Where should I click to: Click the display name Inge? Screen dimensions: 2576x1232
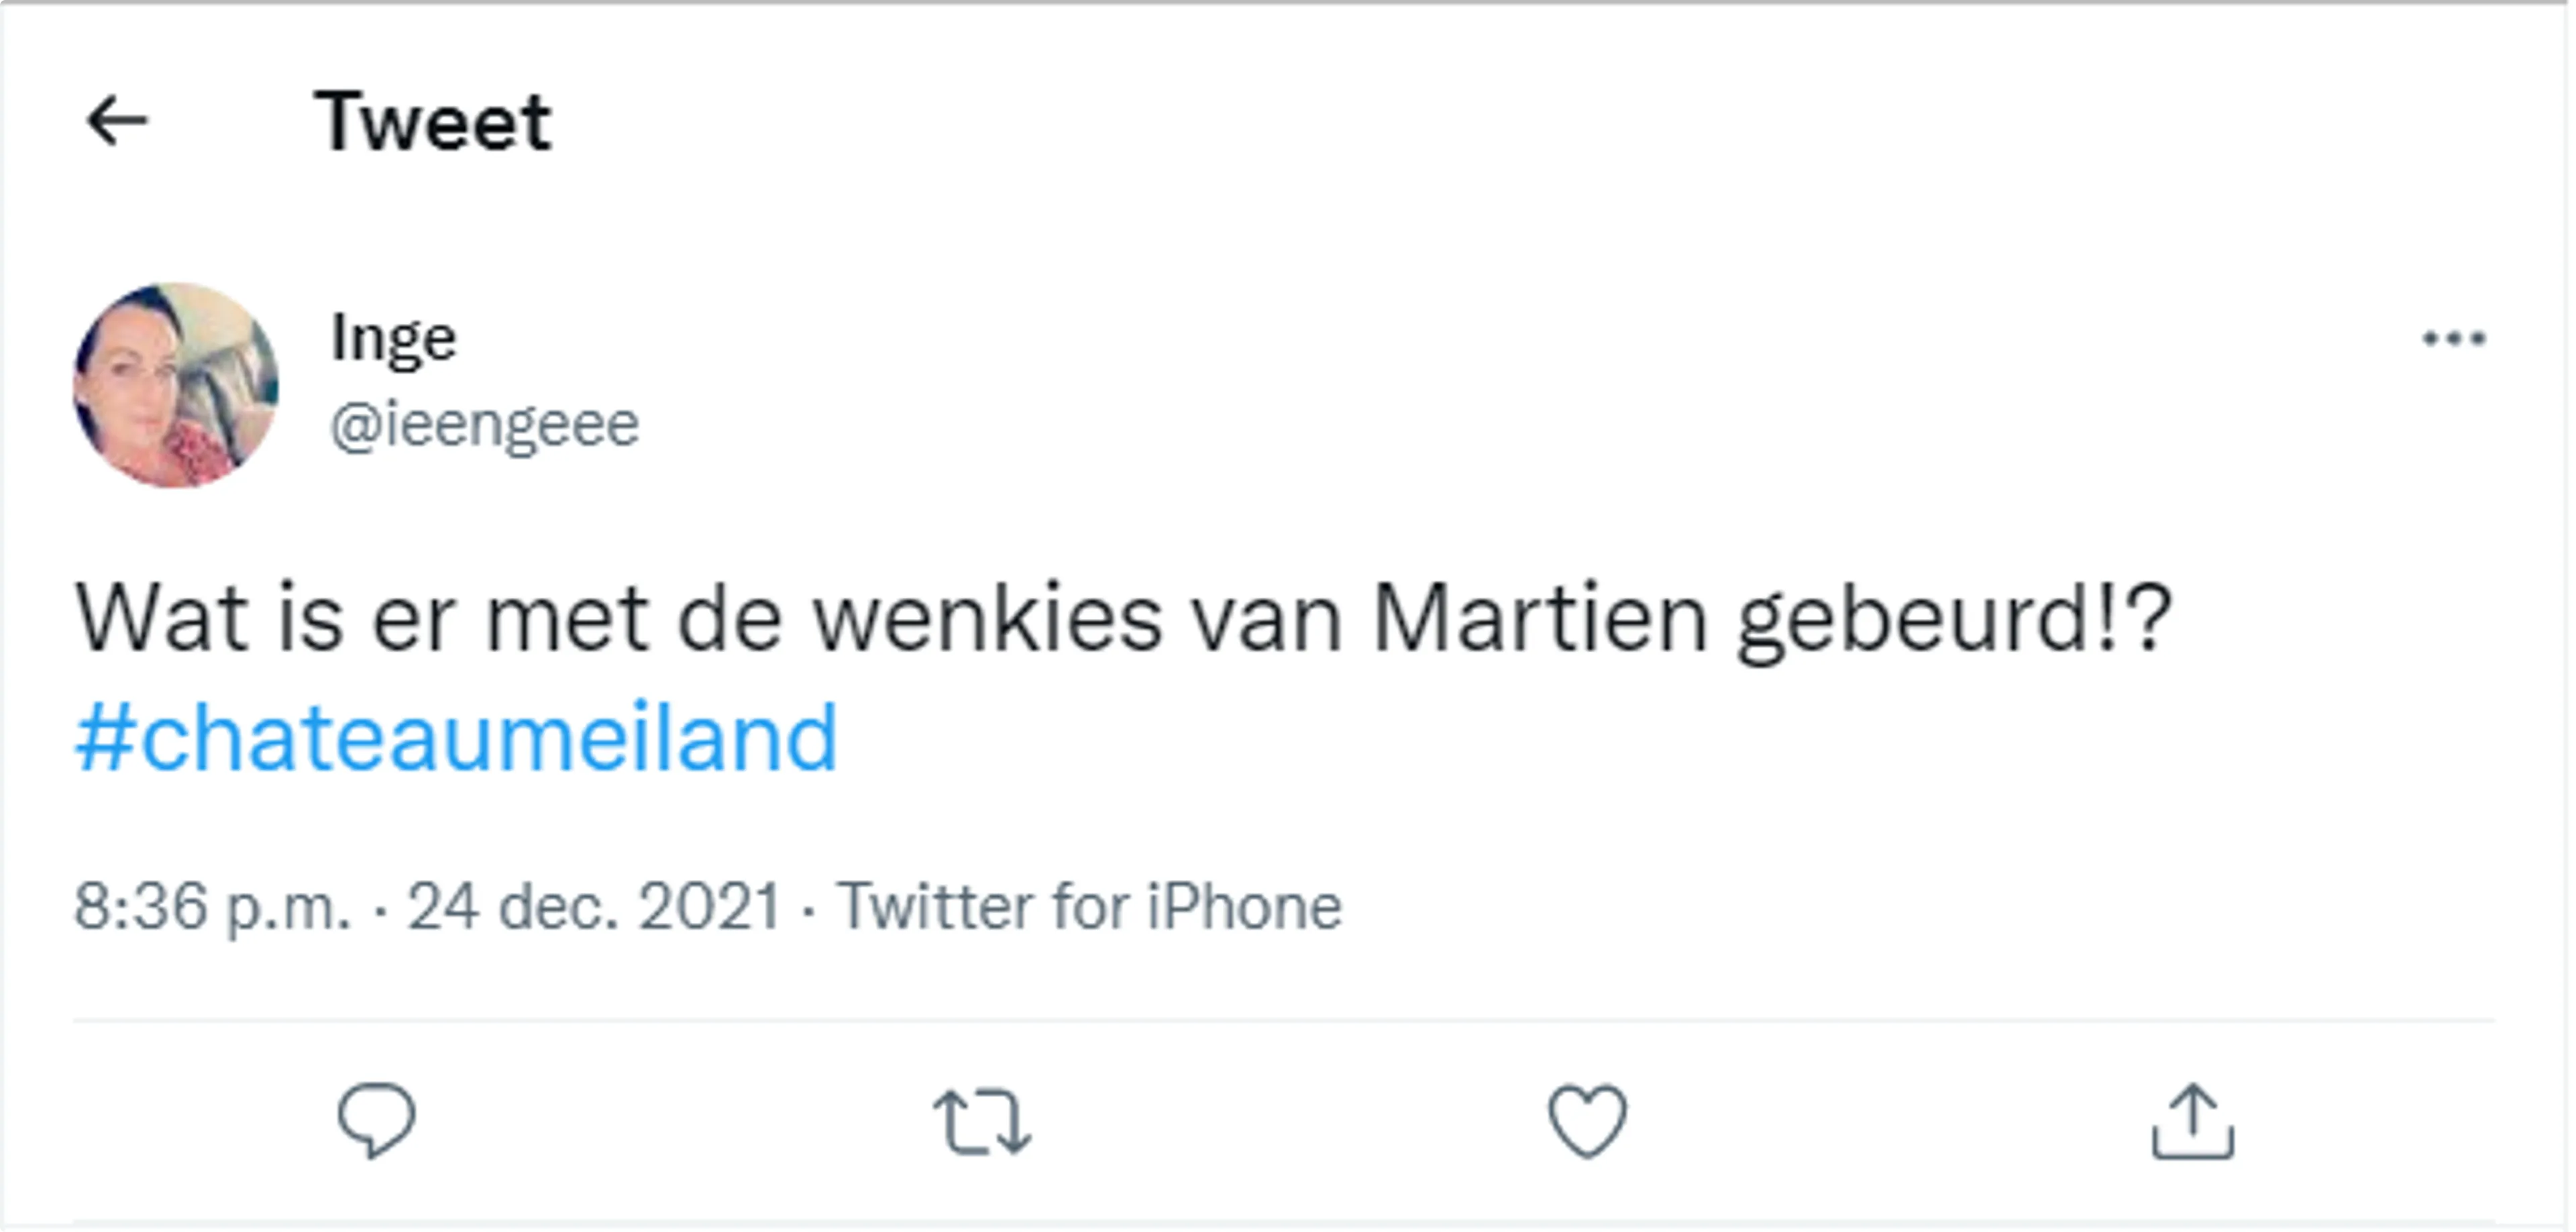[394, 339]
